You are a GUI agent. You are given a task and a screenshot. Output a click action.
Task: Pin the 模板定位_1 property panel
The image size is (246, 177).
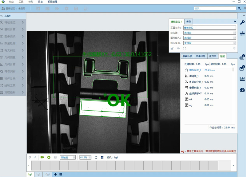tap(235, 22)
